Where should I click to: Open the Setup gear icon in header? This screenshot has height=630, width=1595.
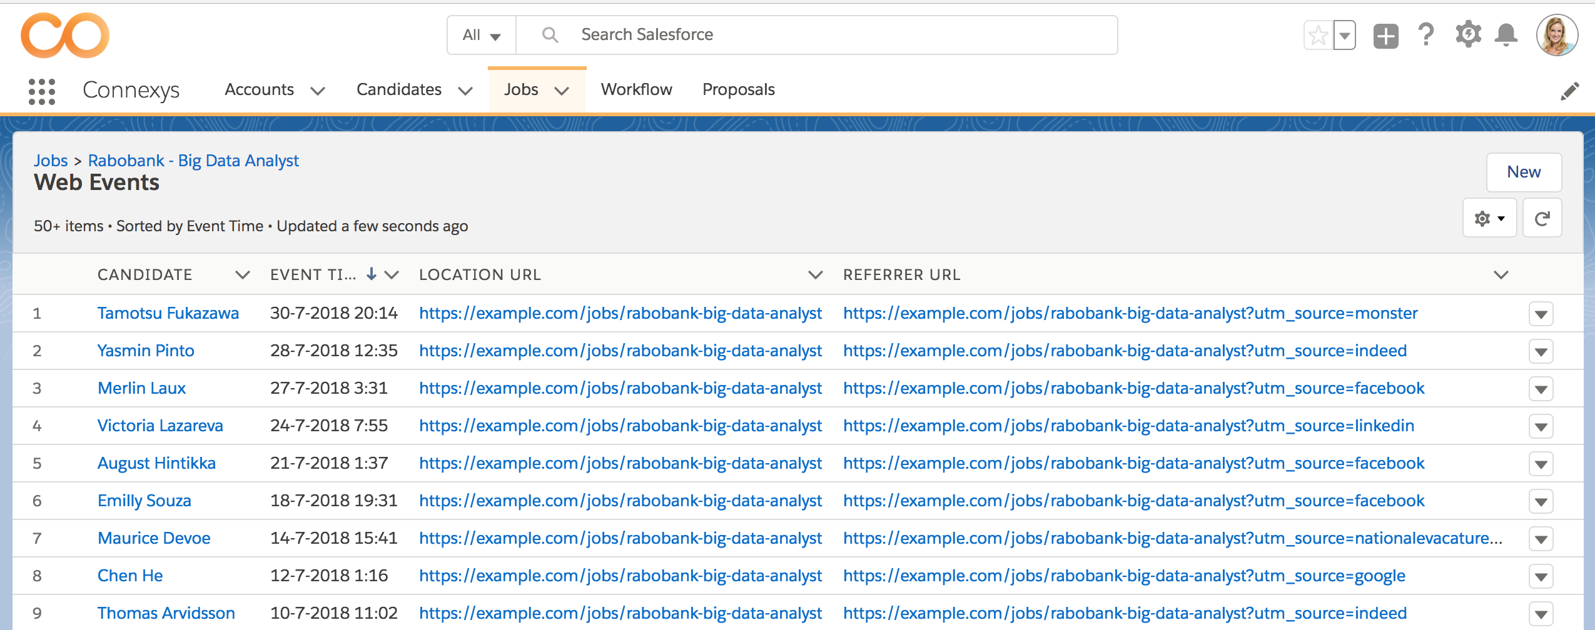pyautogui.click(x=1468, y=35)
